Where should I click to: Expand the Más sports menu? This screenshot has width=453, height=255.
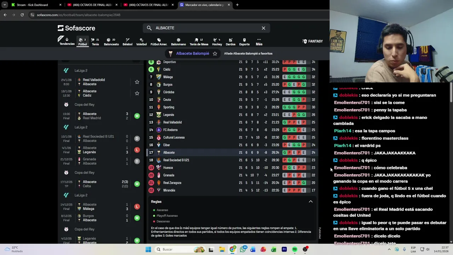pyautogui.click(x=259, y=42)
